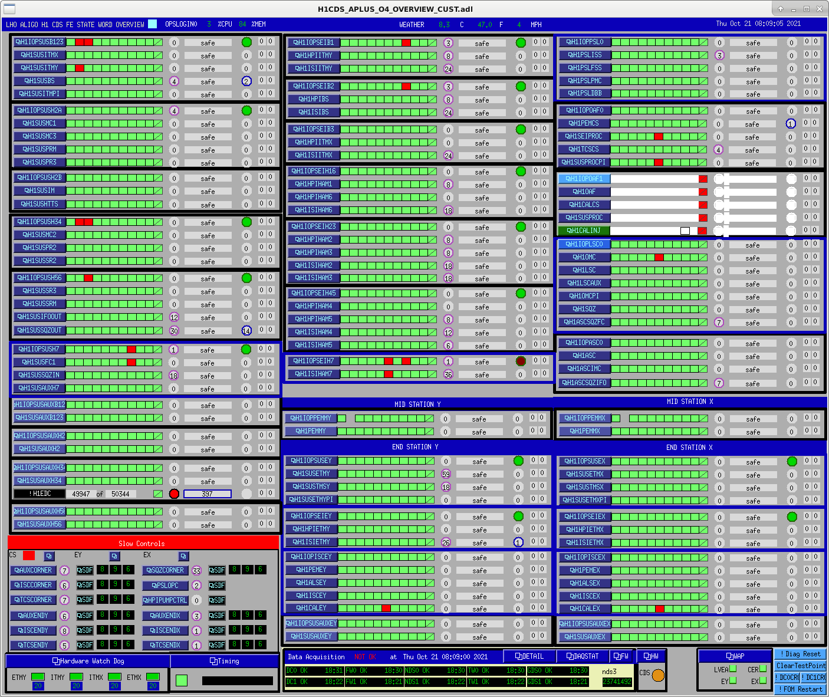The width and height of the screenshot is (829, 697).
Task: Open the window menu icon in title bar
Action: click(x=9, y=9)
